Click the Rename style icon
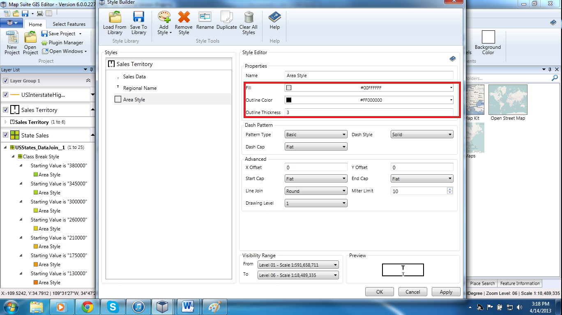This screenshot has width=562, height=315. 205,17
